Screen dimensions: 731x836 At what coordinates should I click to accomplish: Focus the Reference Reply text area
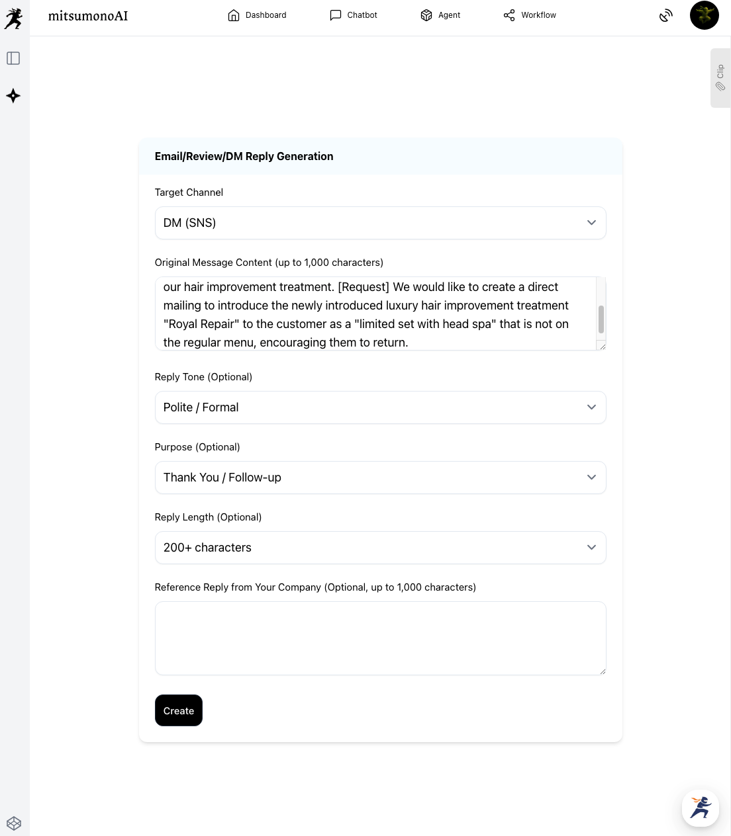(x=380, y=638)
